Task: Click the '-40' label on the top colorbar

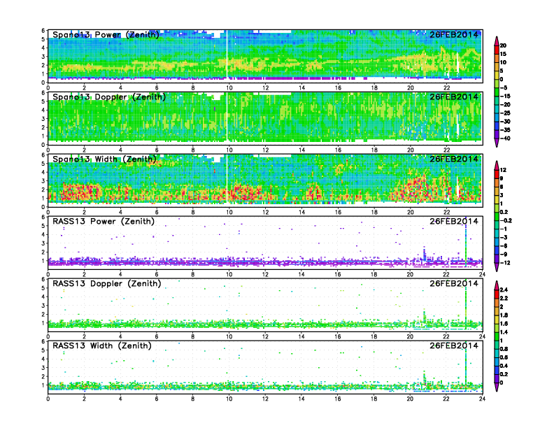Action: 505,138
